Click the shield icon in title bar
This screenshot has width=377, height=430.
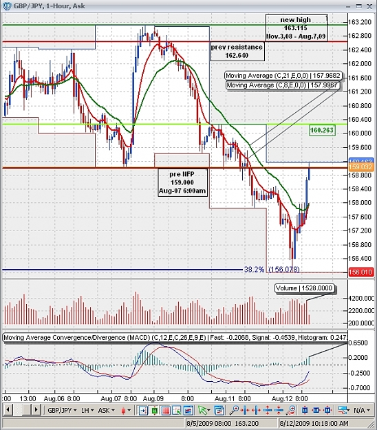[7, 6]
